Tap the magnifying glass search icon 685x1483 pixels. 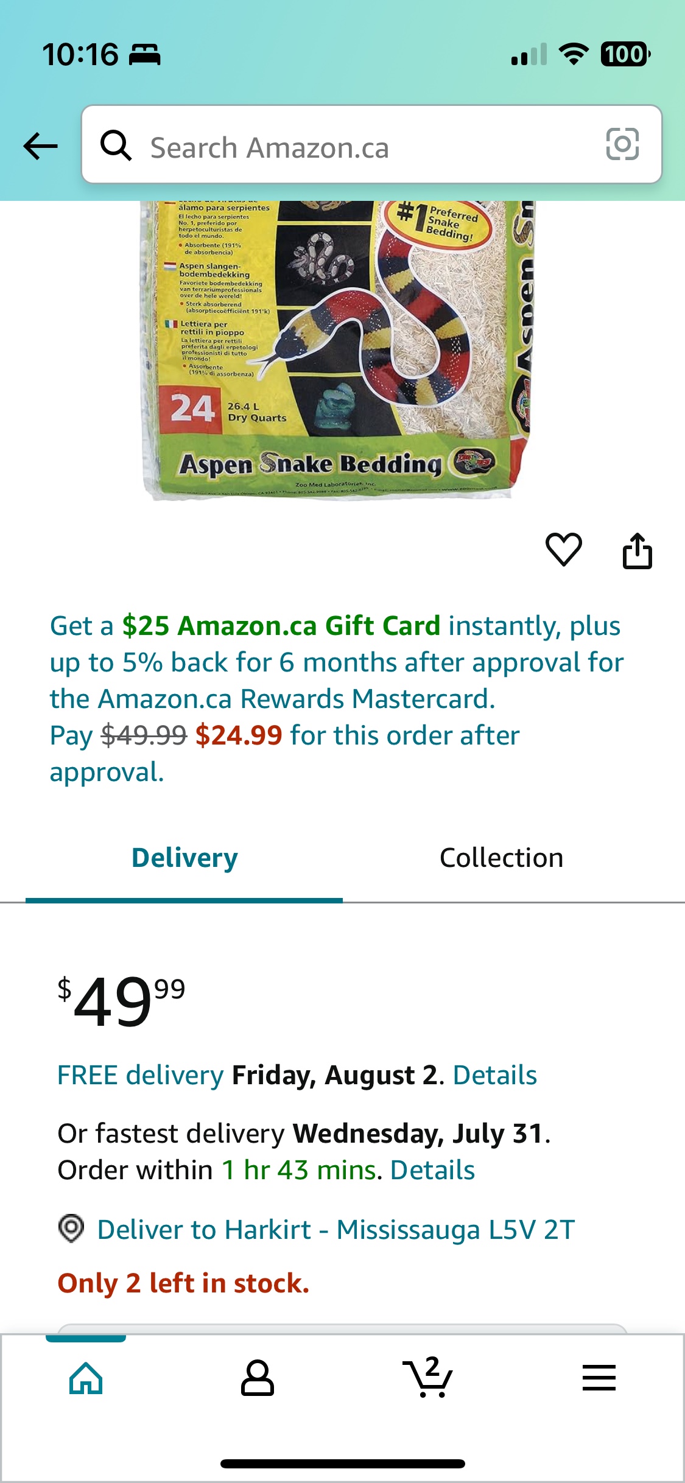pos(116,145)
